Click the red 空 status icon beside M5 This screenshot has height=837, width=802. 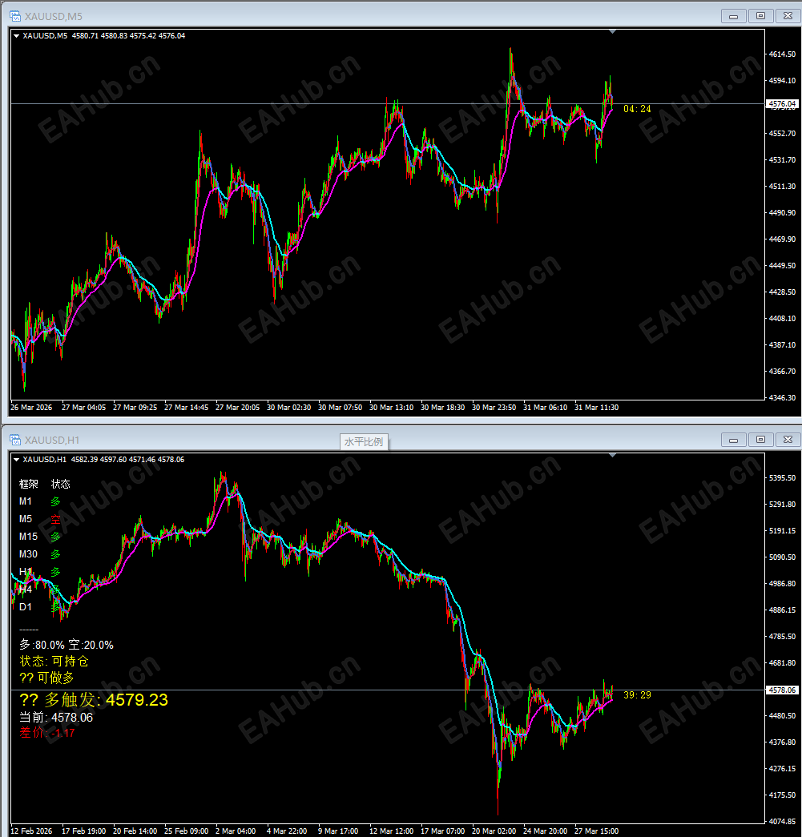click(x=55, y=519)
